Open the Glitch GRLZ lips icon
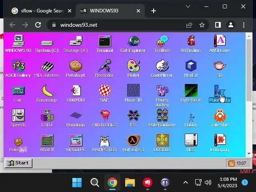256x192 pixels. pyautogui.click(x=105, y=116)
